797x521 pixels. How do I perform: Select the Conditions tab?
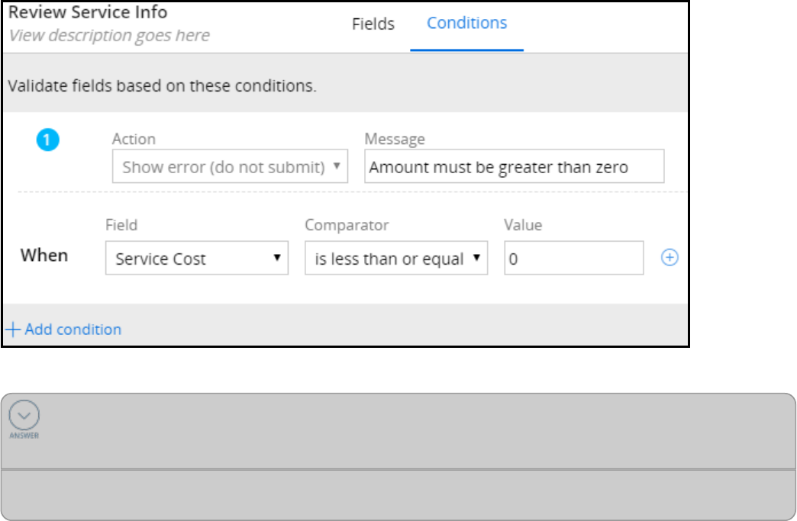pyautogui.click(x=466, y=23)
